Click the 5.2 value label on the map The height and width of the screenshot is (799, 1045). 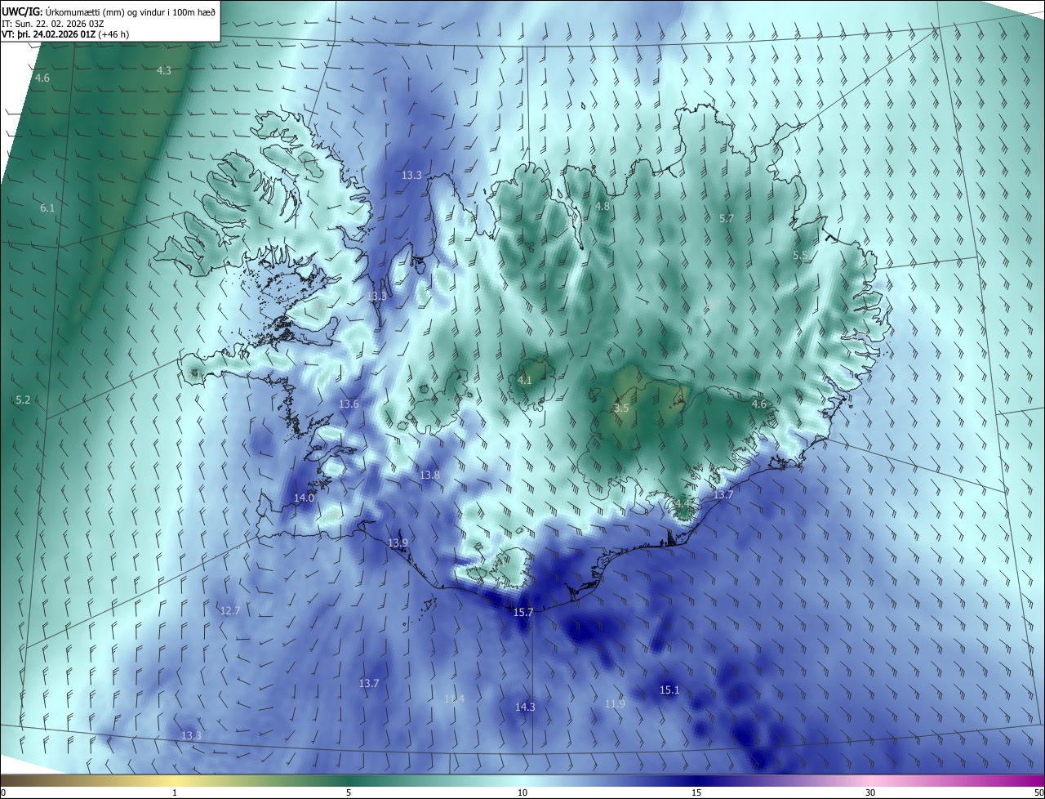pos(23,400)
